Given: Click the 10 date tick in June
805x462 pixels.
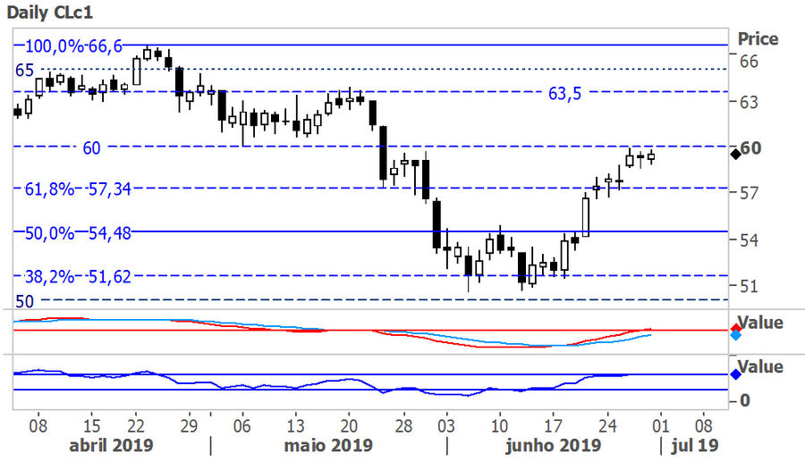Looking at the screenshot, I should click(499, 426).
